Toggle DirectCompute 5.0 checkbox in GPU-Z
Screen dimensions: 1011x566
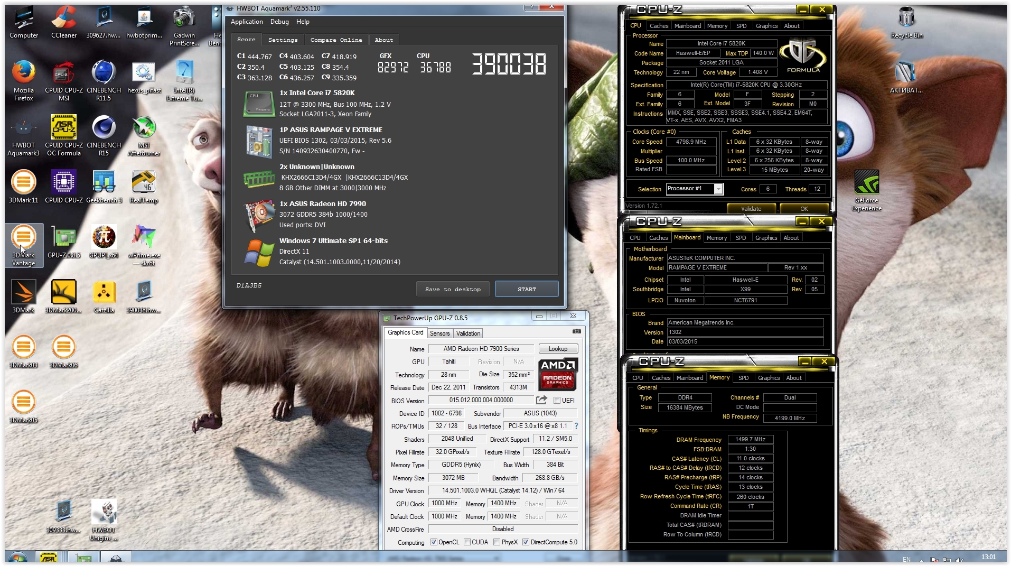[526, 542]
